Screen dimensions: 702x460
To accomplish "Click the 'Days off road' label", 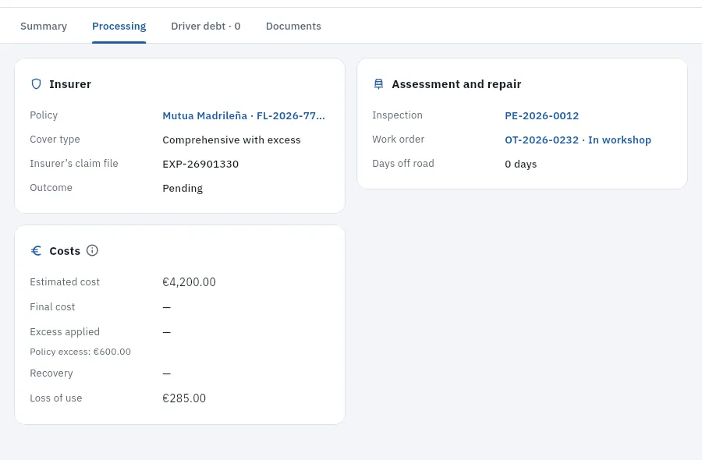I will tap(403, 164).
